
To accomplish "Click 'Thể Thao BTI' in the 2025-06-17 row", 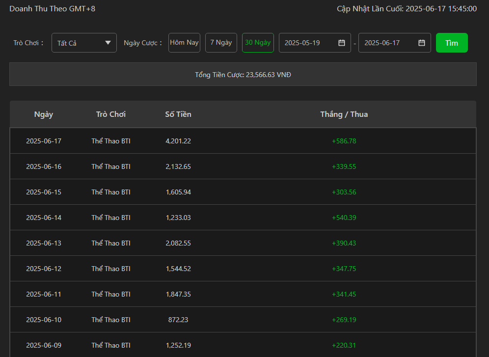I will (110, 141).
